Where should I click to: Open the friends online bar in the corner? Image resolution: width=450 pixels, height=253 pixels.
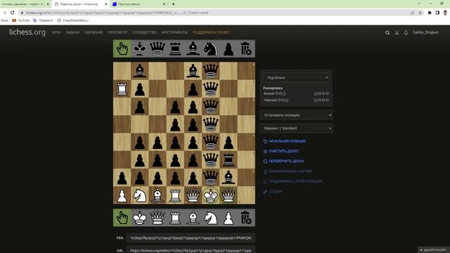point(433,250)
